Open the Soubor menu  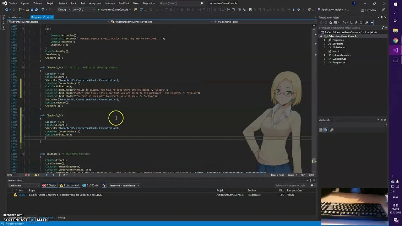(x=13, y=3)
